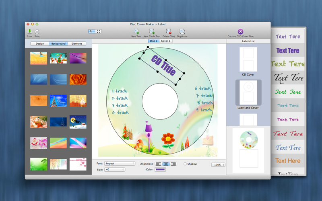Click the Duplicate icon

pyautogui.click(x=182, y=31)
